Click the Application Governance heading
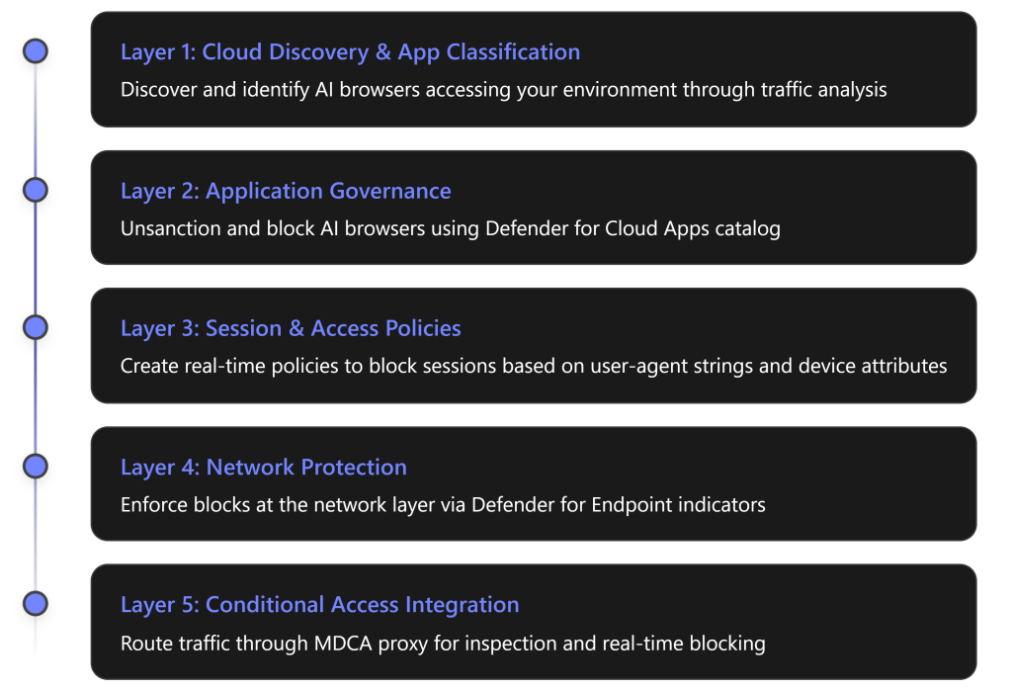This screenshot has height=691, width=1011. click(286, 191)
